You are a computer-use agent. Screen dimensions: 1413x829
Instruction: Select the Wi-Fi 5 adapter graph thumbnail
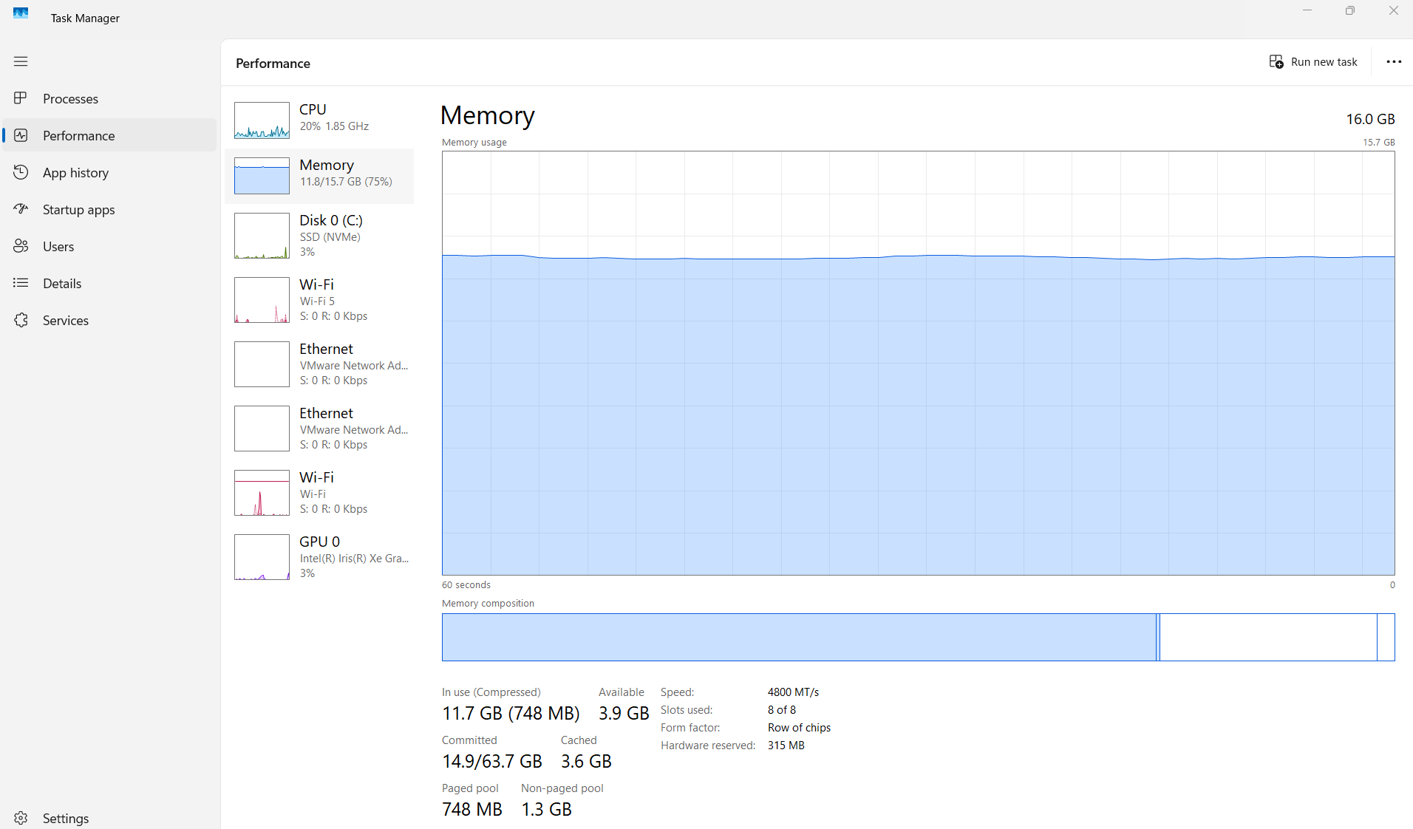[262, 300]
